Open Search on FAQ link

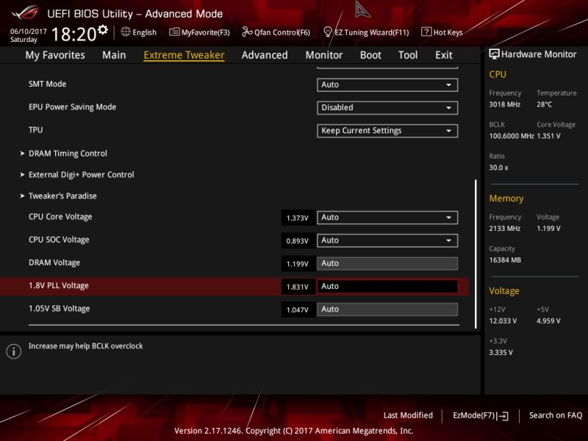556,415
